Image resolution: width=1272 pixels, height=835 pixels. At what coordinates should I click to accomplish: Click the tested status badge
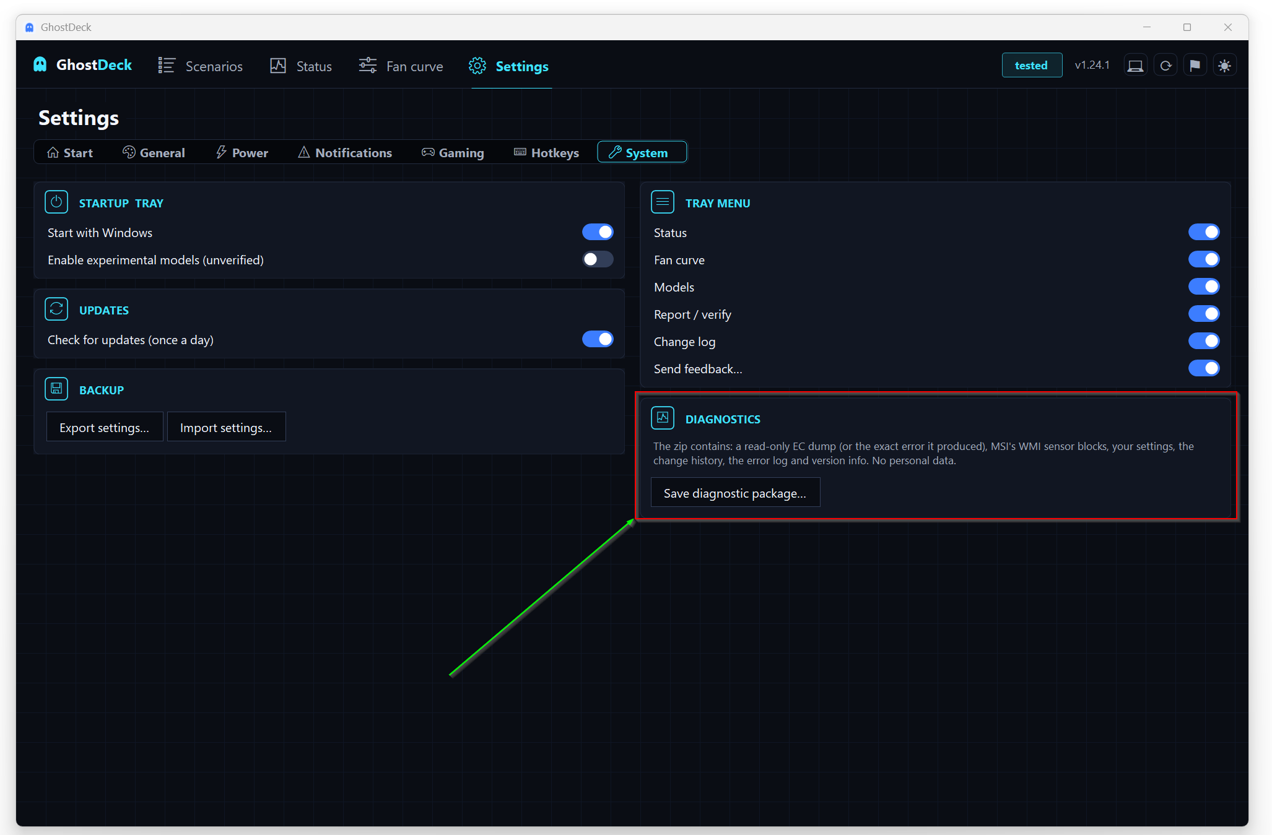[1032, 66]
